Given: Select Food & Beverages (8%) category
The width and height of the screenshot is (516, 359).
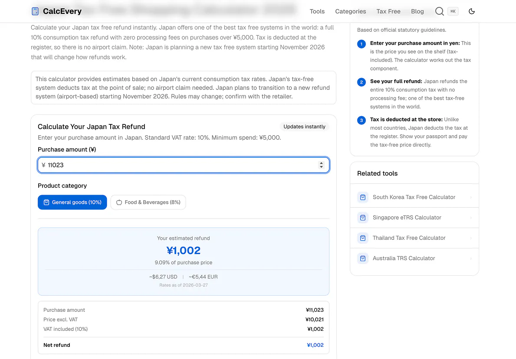Looking at the screenshot, I should coord(148,202).
